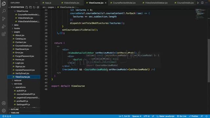Open About.jsx in explorer

coord(20,35)
